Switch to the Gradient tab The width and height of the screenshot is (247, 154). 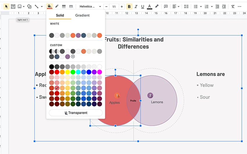click(x=82, y=15)
